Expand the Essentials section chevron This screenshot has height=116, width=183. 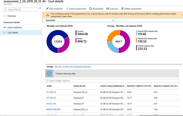point(113,20)
